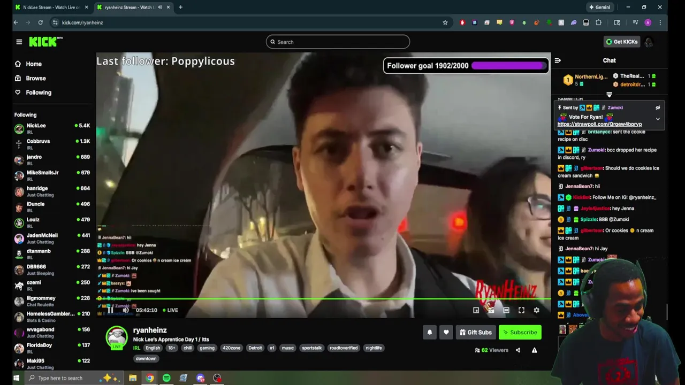Image resolution: width=685 pixels, height=385 pixels.
Task: Click the Windows taskbar search box
Action: [74, 378]
